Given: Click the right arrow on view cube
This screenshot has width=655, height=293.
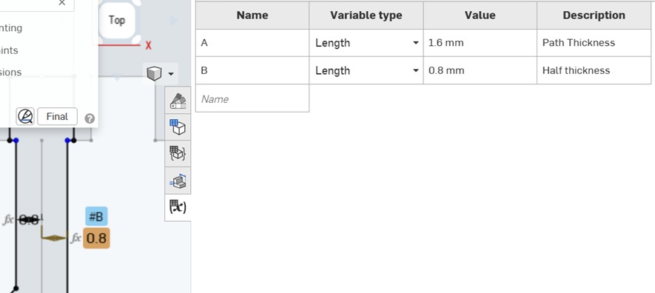Looking at the screenshot, I should click(174, 21).
